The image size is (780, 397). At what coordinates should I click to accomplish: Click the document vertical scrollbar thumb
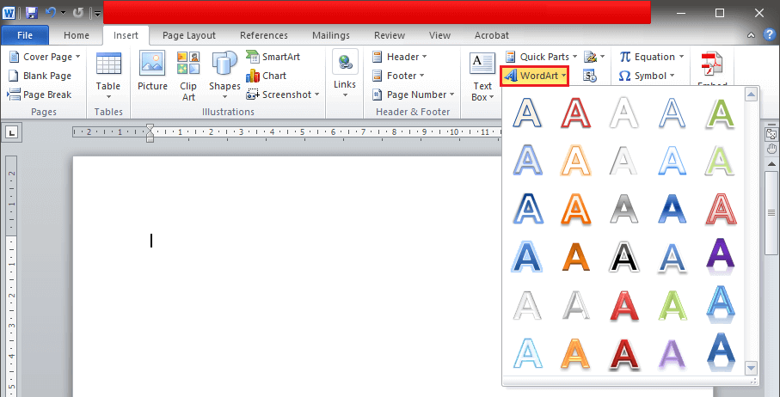pos(771,214)
